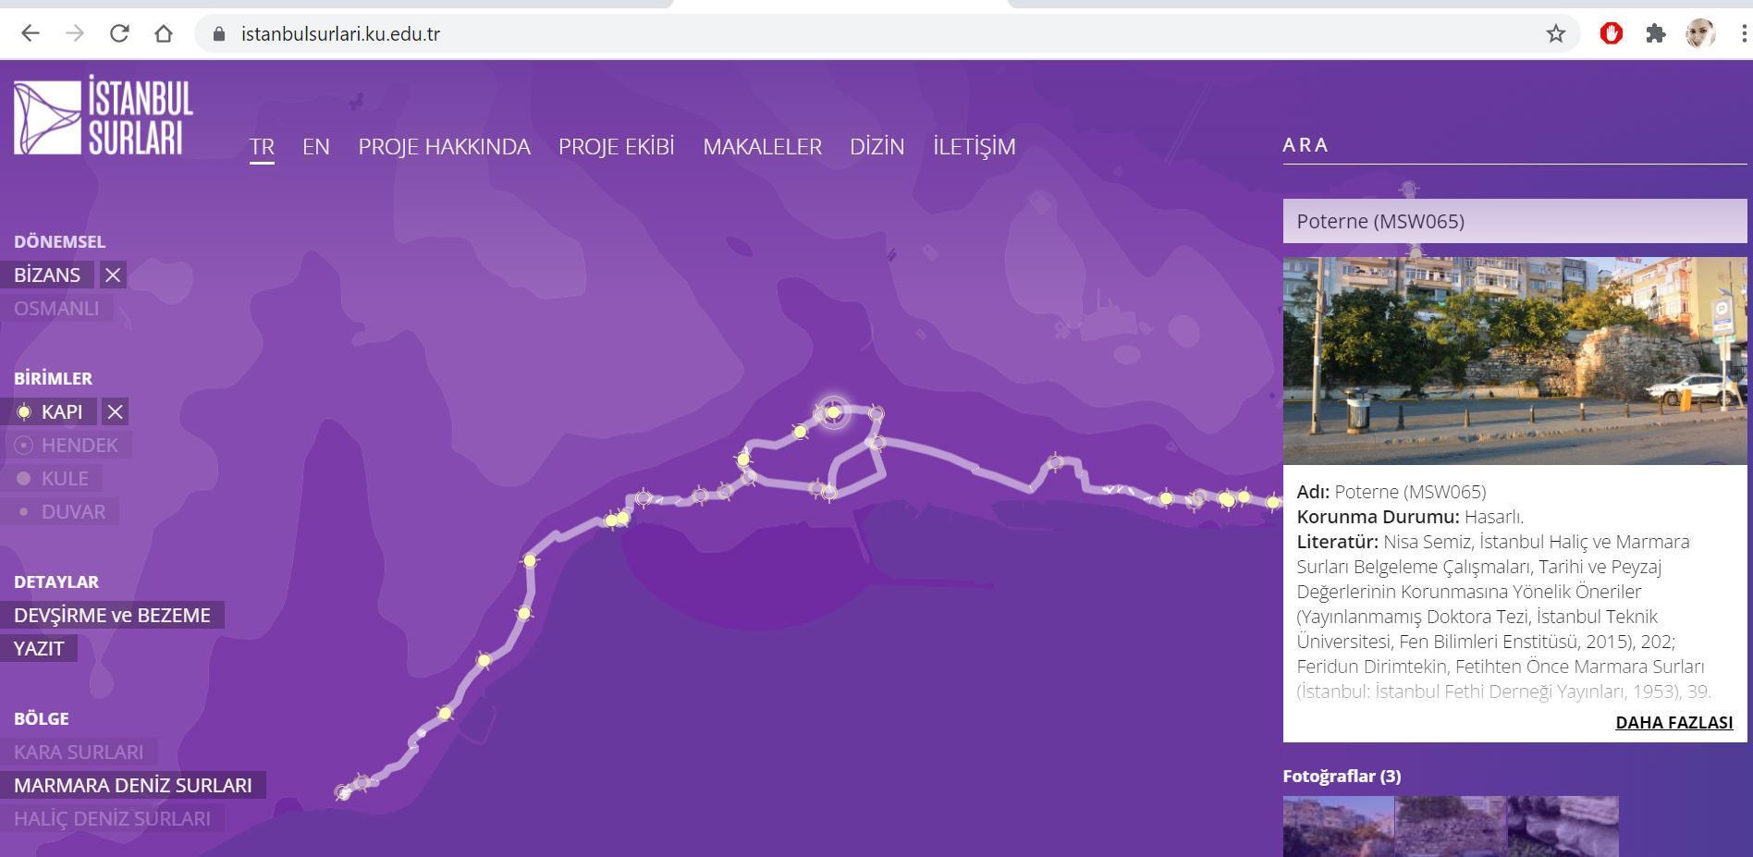Screen dimensions: 1753x857
Task: Remove the Kapı filter with X
Action: coord(115,412)
